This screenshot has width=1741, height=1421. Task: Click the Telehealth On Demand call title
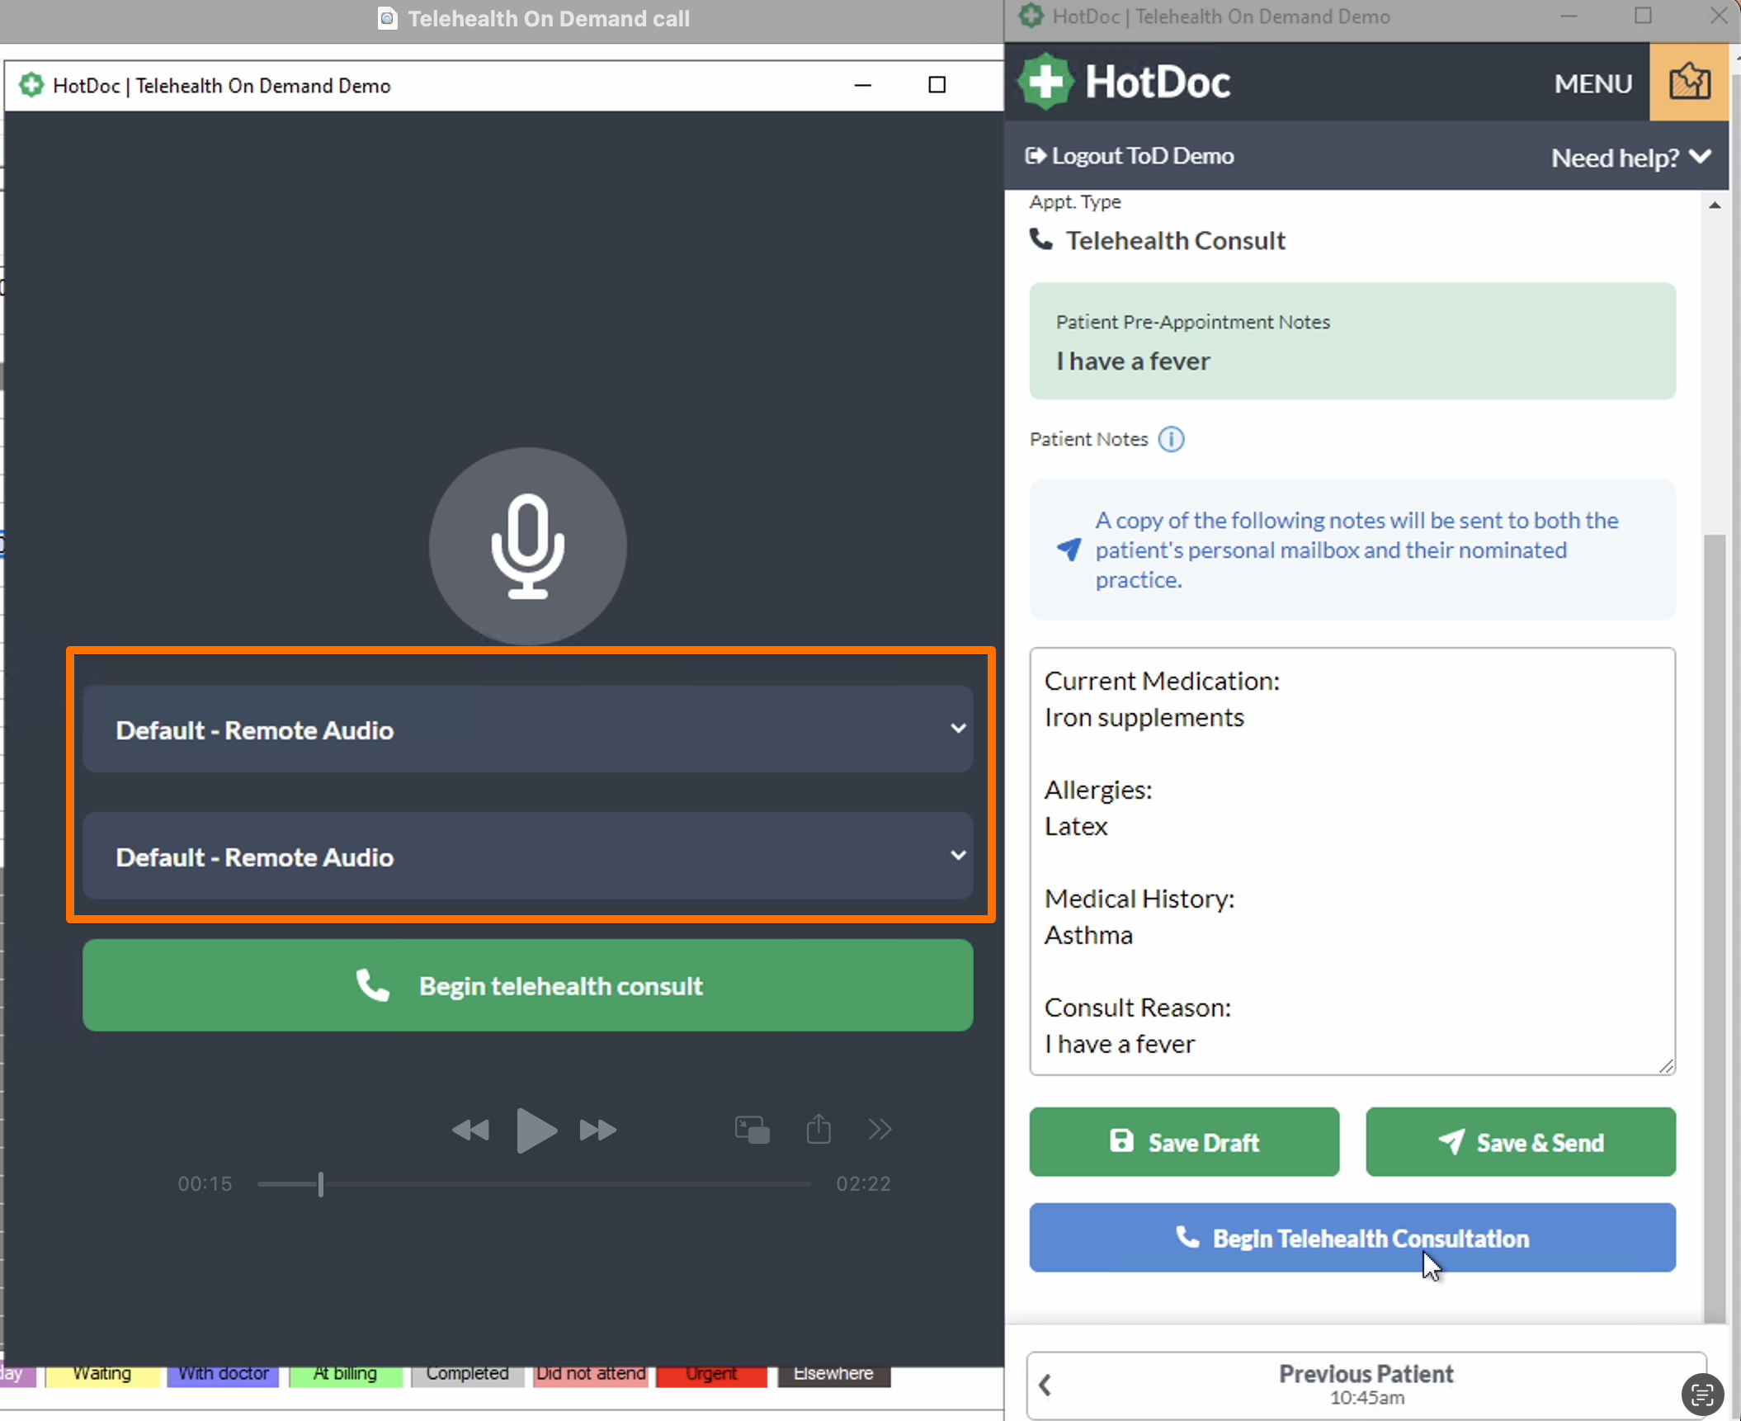pos(548,19)
